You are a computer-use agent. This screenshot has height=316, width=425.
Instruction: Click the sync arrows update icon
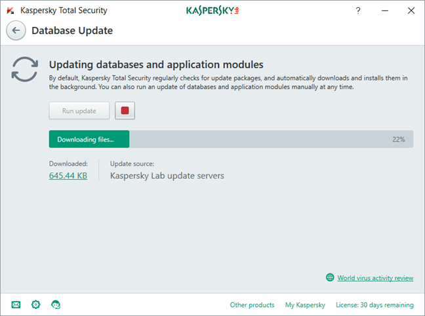(25, 69)
